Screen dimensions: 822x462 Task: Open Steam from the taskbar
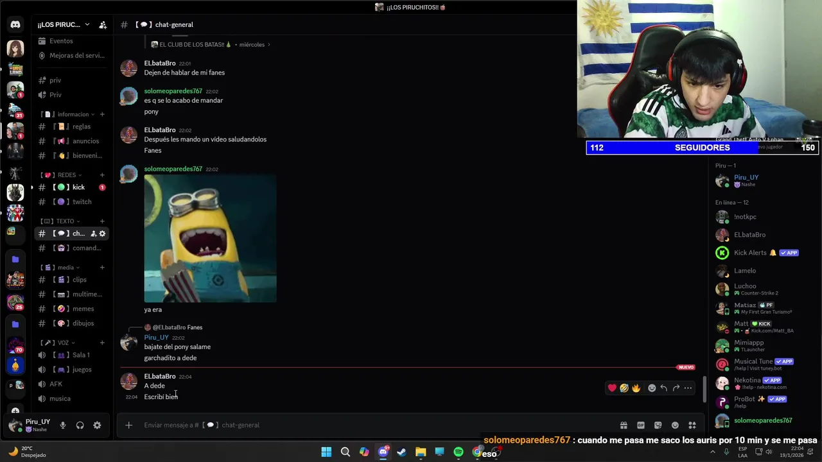(x=402, y=452)
